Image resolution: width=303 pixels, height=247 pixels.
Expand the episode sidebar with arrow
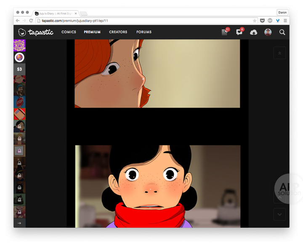[x=19, y=223]
